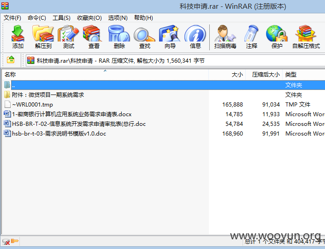Go up one level with folder-arrow icon
The width and height of the screenshot is (325, 249).
click(11, 59)
